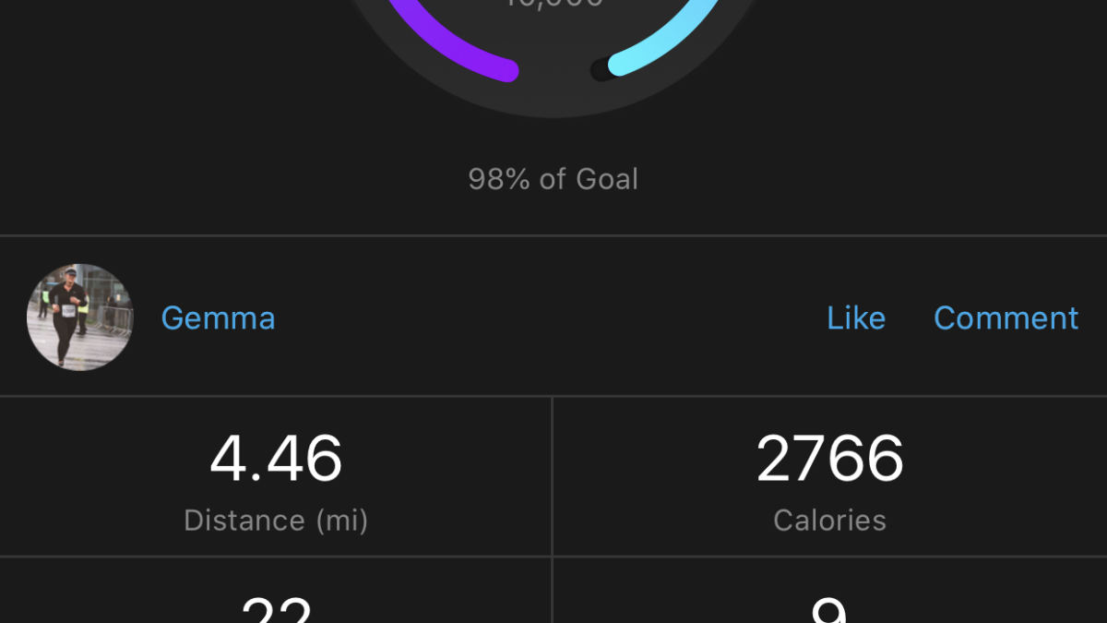1107x623 pixels.
Task: Click the rounded tip of the purple arc
Action: point(507,70)
